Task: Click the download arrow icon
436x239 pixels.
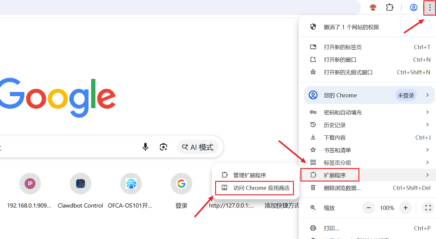Action: point(313,137)
